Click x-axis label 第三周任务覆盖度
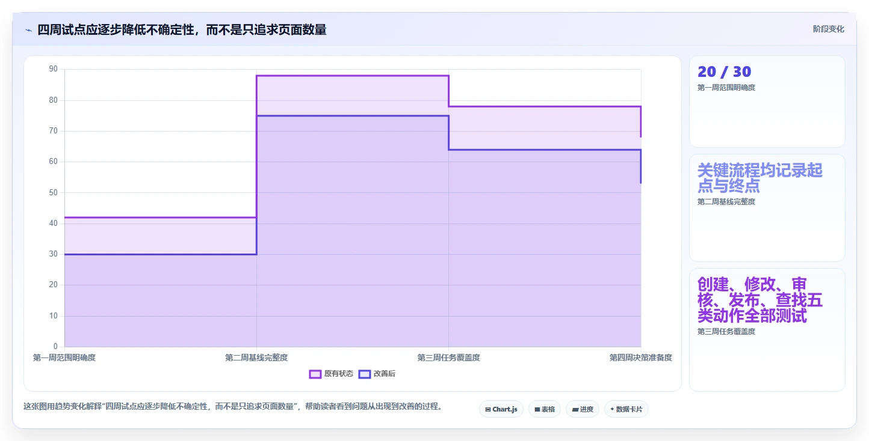Screen dimensions: 869x441 (x=448, y=357)
